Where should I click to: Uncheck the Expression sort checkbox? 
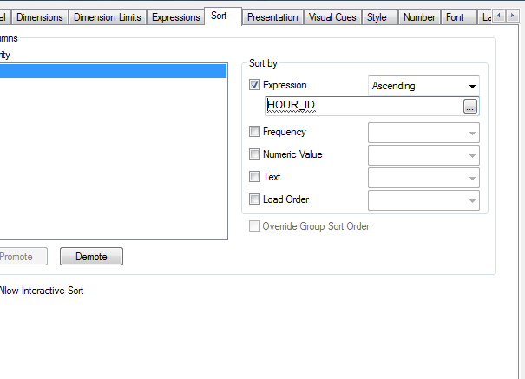coord(254,86)
